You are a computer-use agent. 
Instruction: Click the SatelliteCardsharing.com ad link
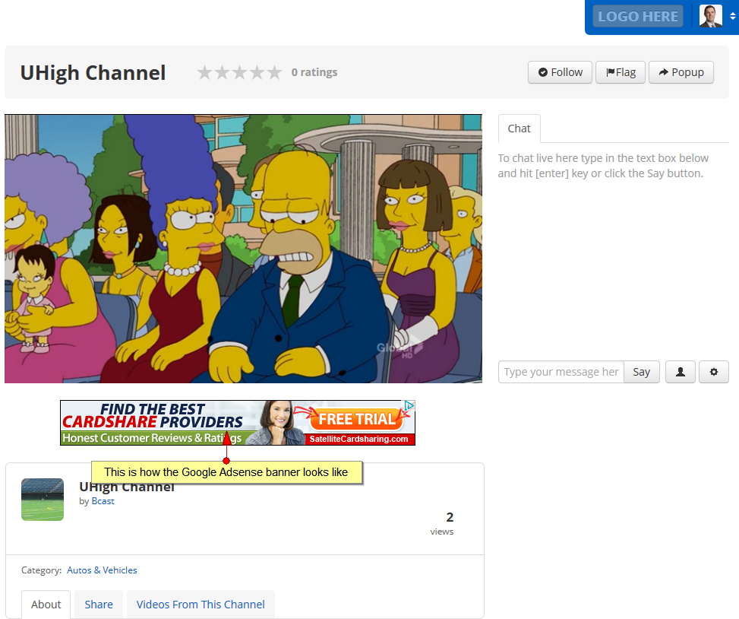(x=358, y=439)
